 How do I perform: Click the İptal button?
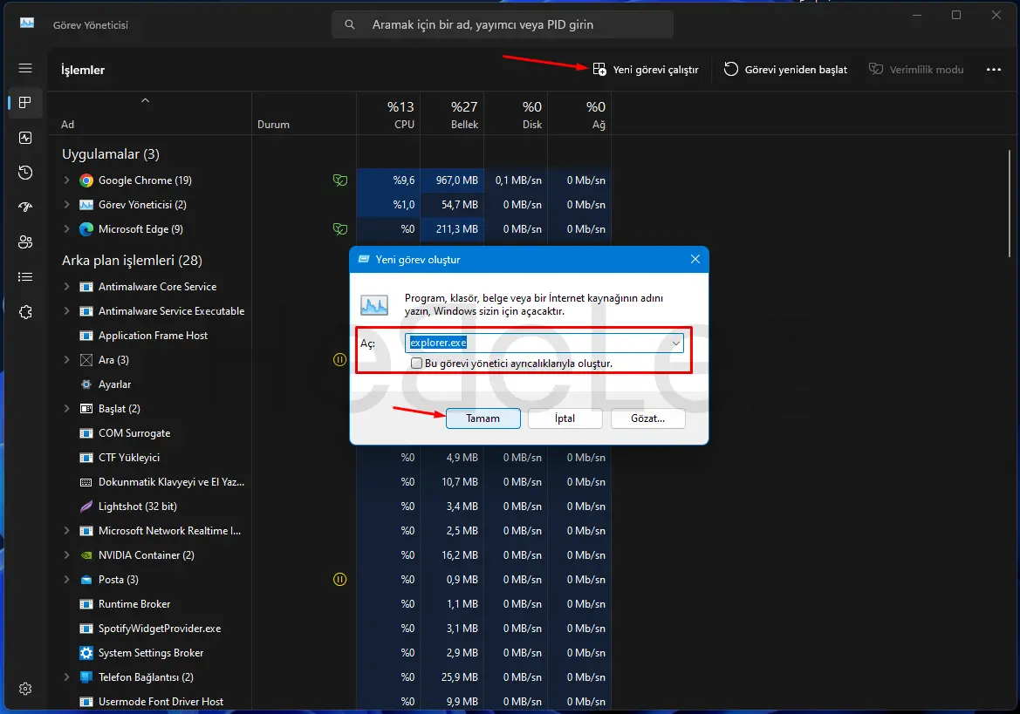565,418
